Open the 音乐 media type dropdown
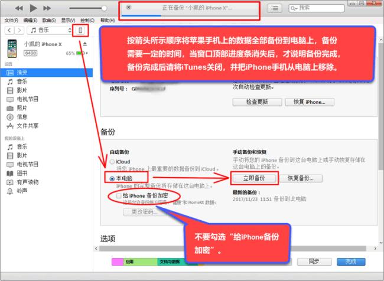Screen dimensions: 384x281 (x=49, y=30)
